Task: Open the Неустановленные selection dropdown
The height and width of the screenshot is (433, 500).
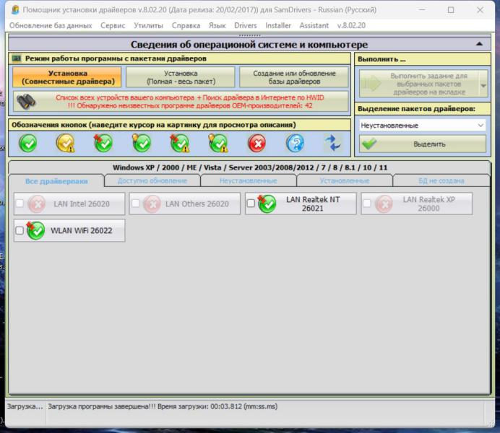Action: pyautogui.click(x=422, y=125)
